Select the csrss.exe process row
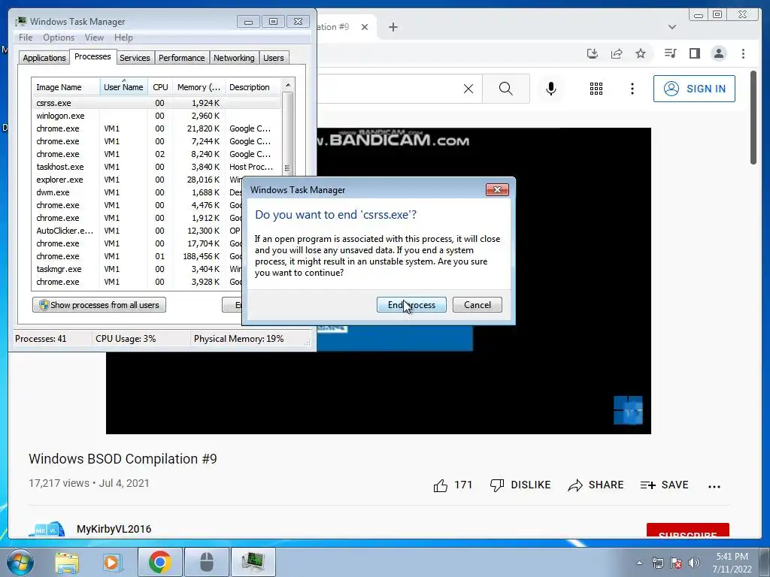This screenshot has width=770, height=577. 156,103
